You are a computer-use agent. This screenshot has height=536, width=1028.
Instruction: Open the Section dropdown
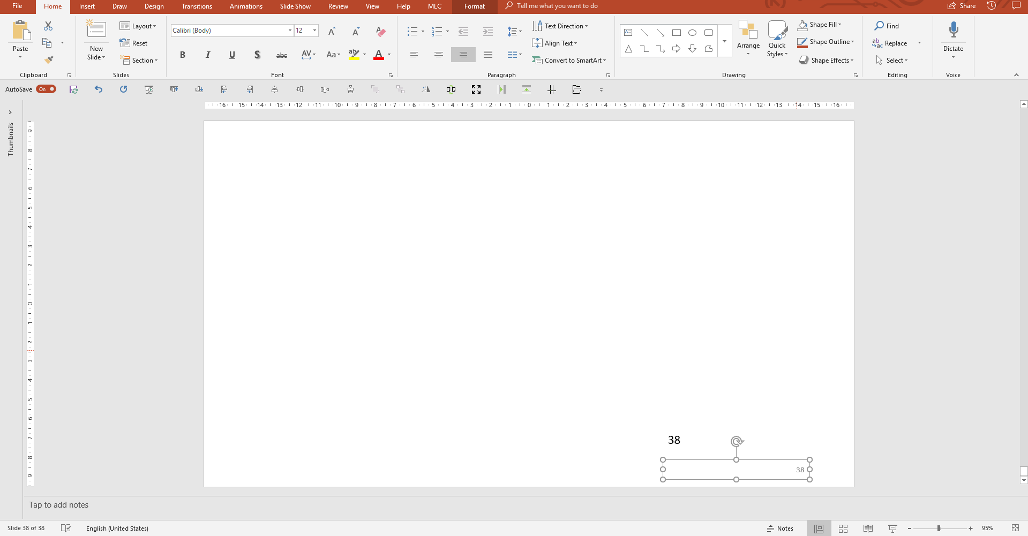pyautogui.click(x=139, y=61)
